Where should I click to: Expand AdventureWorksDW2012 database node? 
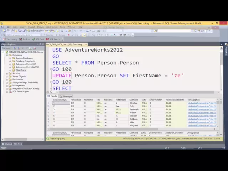pos(10,67)
